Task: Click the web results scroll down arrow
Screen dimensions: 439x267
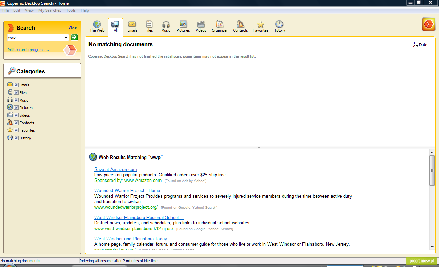Action: click(432, 247)
